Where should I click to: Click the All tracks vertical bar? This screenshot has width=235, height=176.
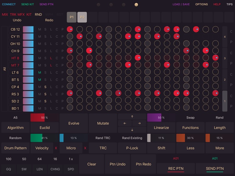coord(4,69)
